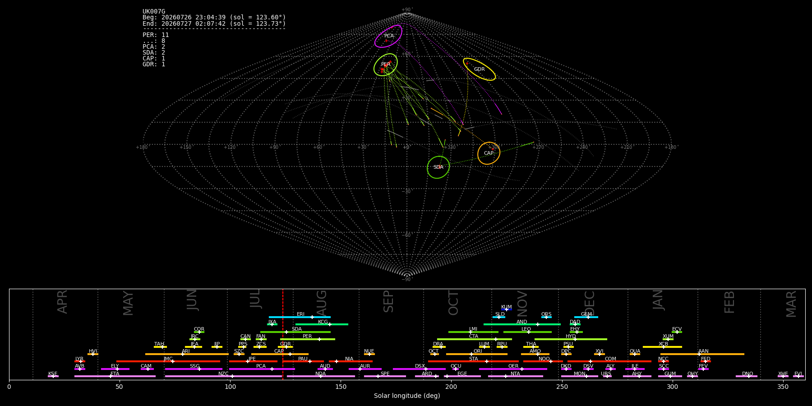This screenshot has width=812, height=406.
Task: Click the PER radiant label on map
Action: coord(386,65)
